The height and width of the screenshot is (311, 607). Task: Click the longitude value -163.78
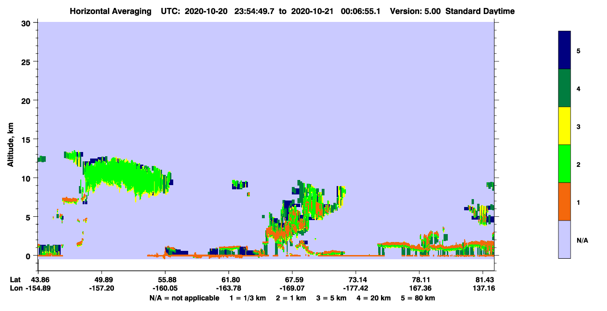pos(228,289)
